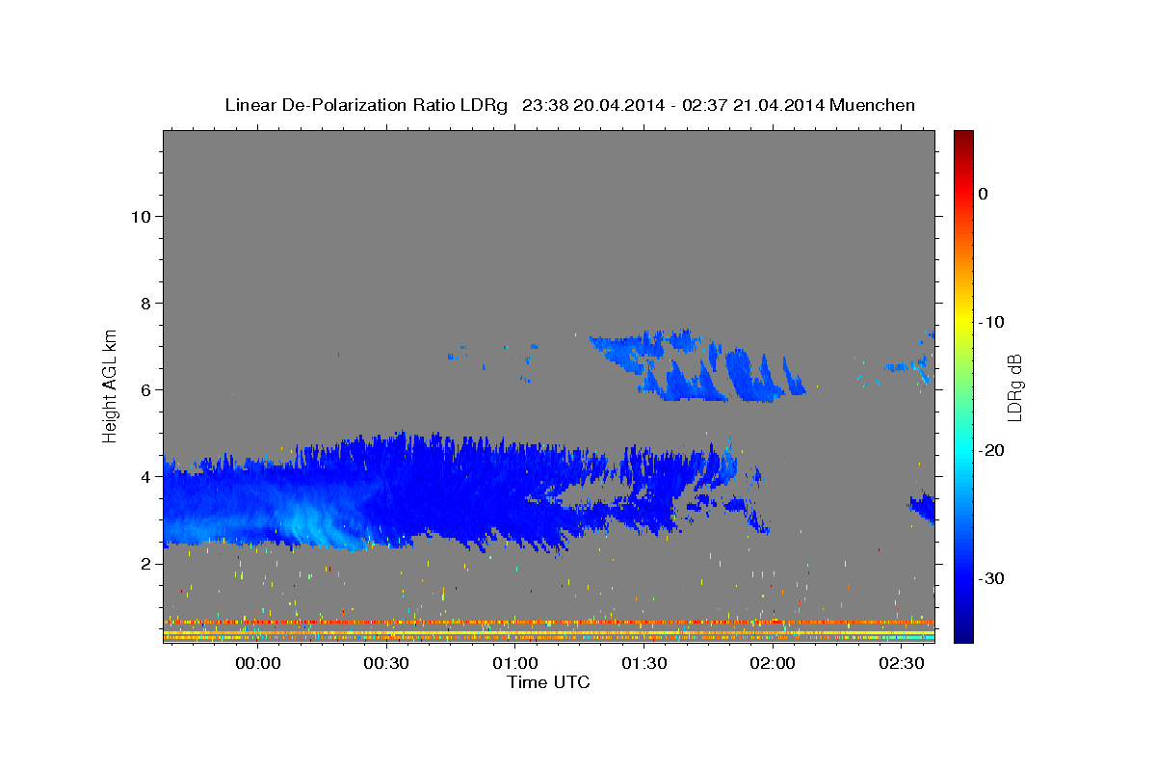
Task: Click the height tick label 10
Action: tap(140, 216)
